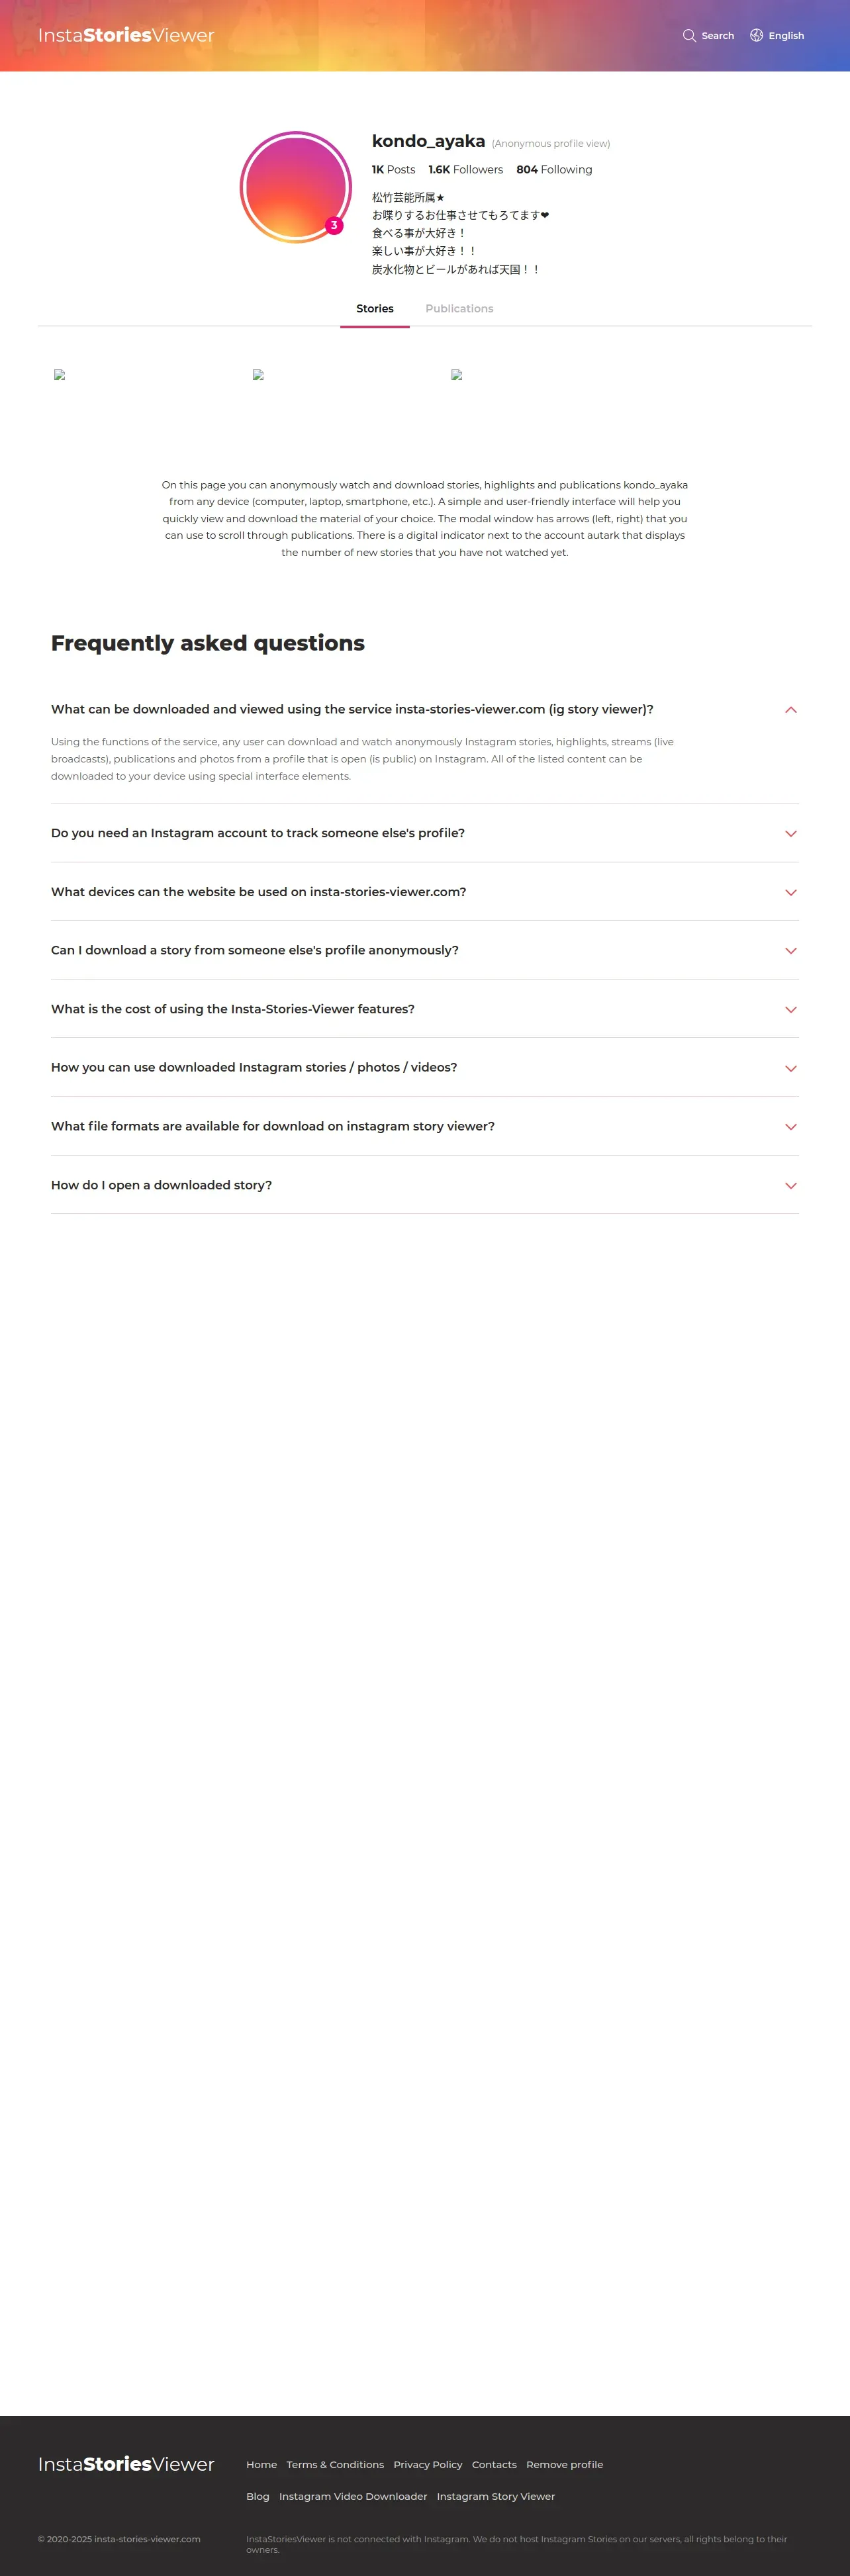Click the InstaStoriesViewer header logo

click(126, 36)
